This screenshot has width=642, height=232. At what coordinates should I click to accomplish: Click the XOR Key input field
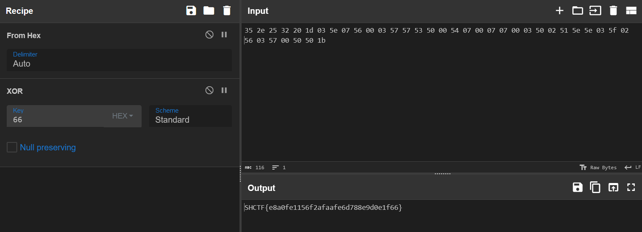55,116
